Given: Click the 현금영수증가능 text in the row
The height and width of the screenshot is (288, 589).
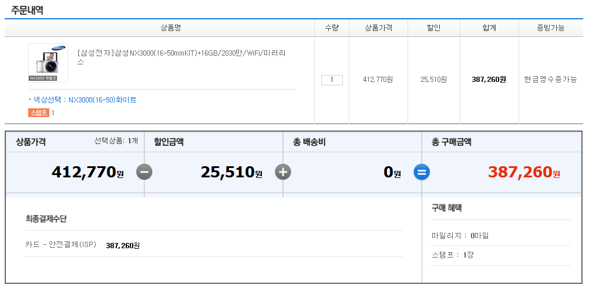Looking at the screenshot, I should click(x=550, y=80).
